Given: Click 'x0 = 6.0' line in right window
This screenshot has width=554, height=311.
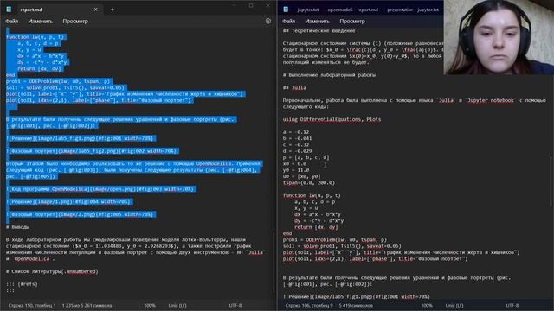Looking at the screenshot, I should 294,164.
